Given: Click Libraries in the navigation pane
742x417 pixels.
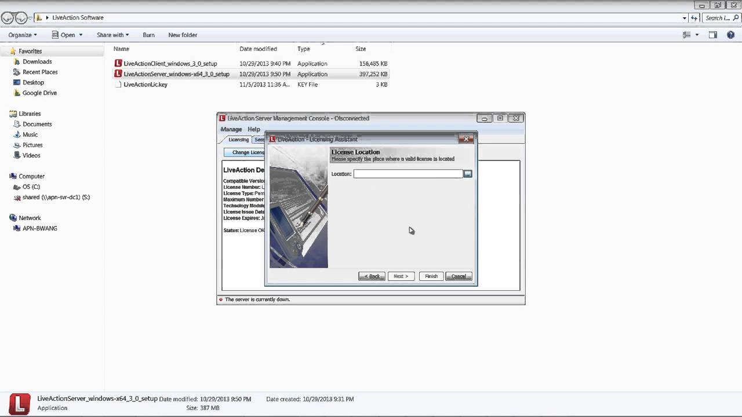Looking at the screenshot, I should (x=30, y=114).
